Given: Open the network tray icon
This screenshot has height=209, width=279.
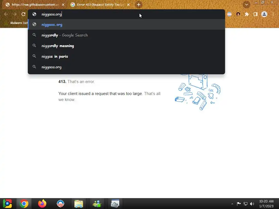Looking at the screenshot, I should point(245,204).
